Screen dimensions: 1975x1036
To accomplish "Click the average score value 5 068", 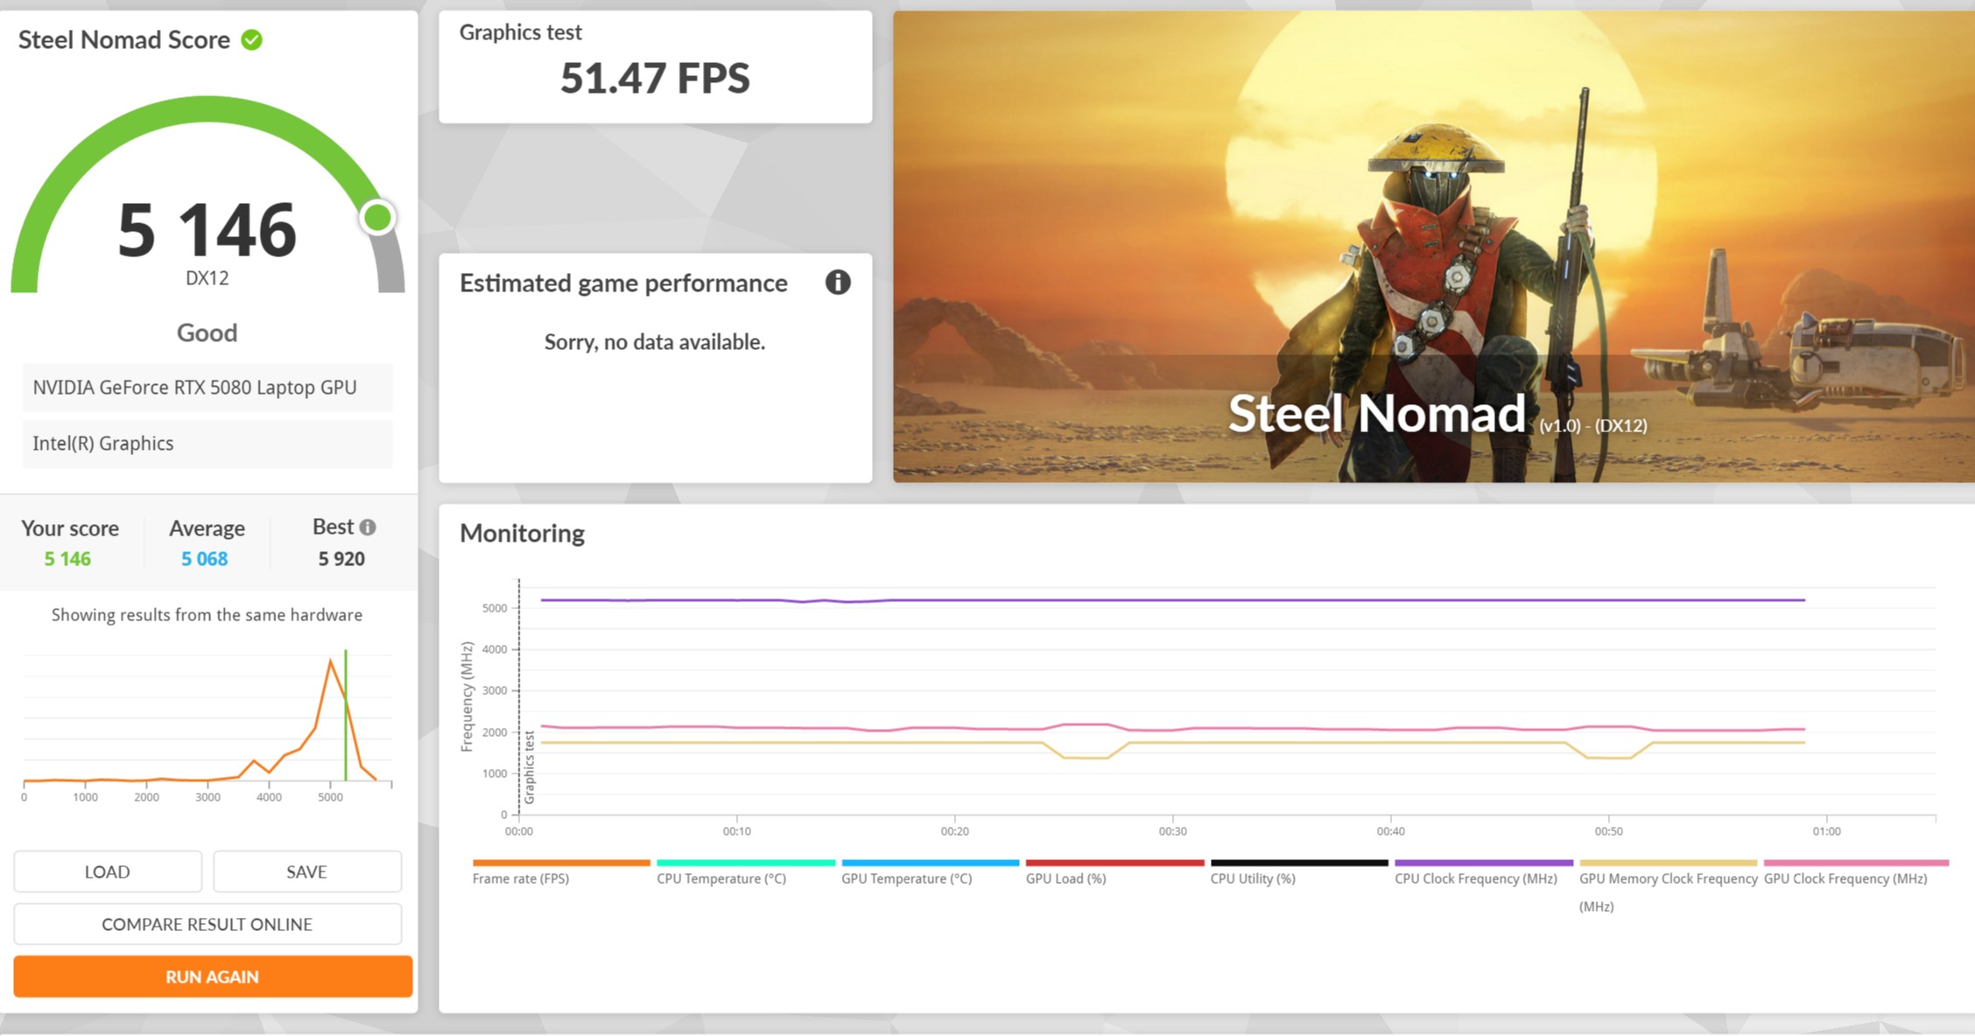I will click(x=204, y=559).
